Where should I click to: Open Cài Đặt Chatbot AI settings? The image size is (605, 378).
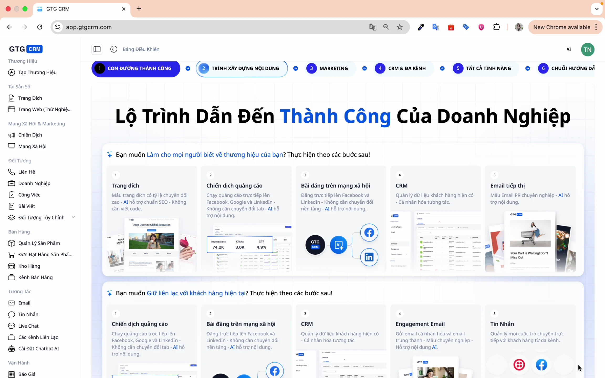click(x=39, y=349)
